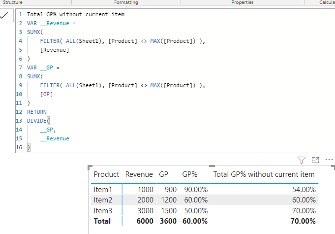
Task: Click FILTER on line 4
Action: (50, 41)
